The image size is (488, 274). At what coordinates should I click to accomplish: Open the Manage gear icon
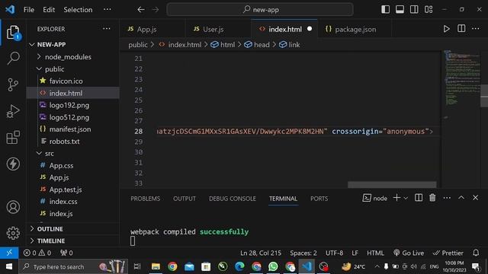pyautogui.click(x=13, y=233)
